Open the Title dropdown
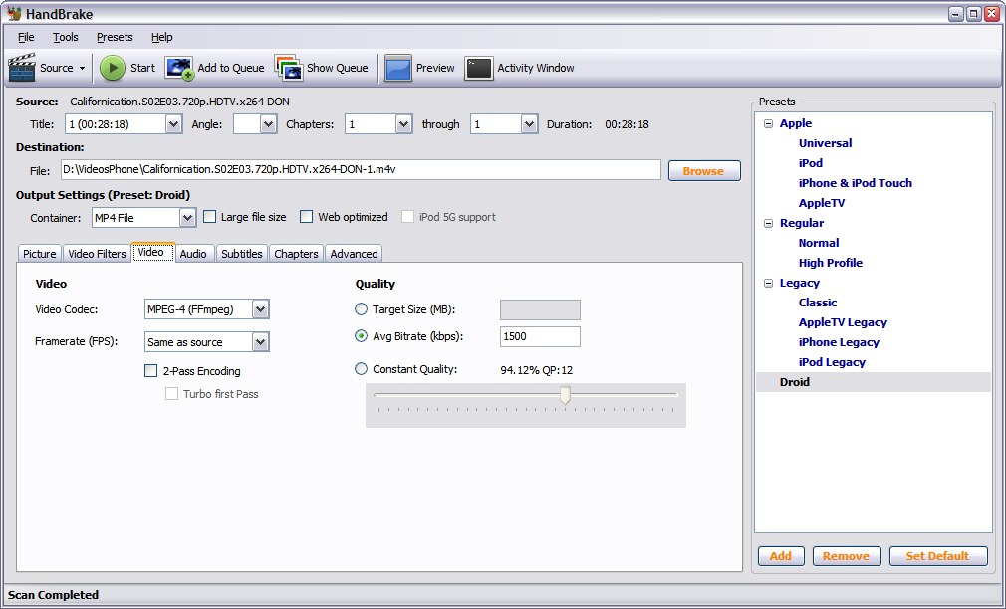The height and width of the screenshot is (609, 1006). [173, 124]
